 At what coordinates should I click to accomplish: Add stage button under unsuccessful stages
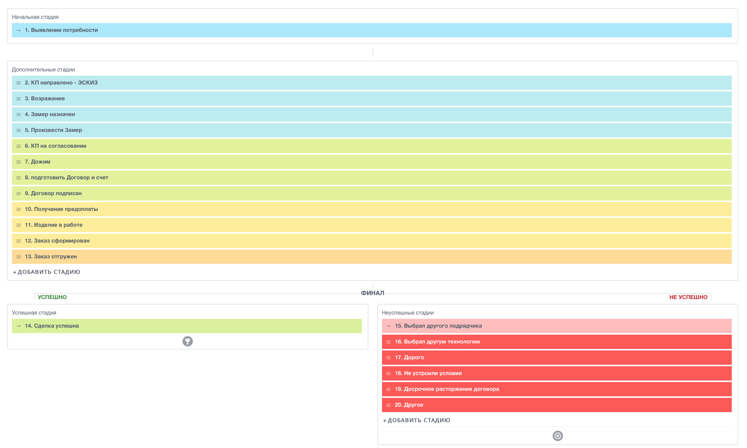click(416, 420)
